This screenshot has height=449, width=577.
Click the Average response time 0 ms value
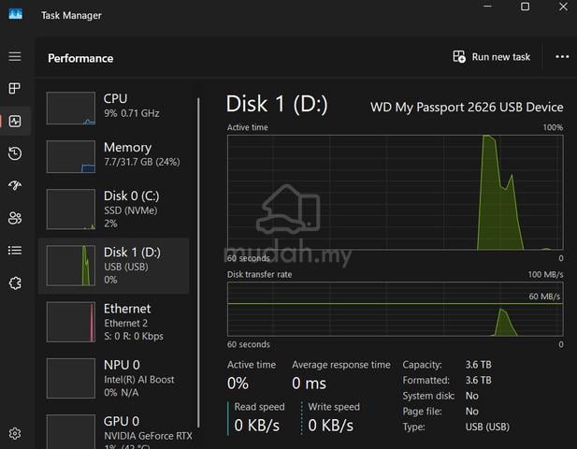310,384
